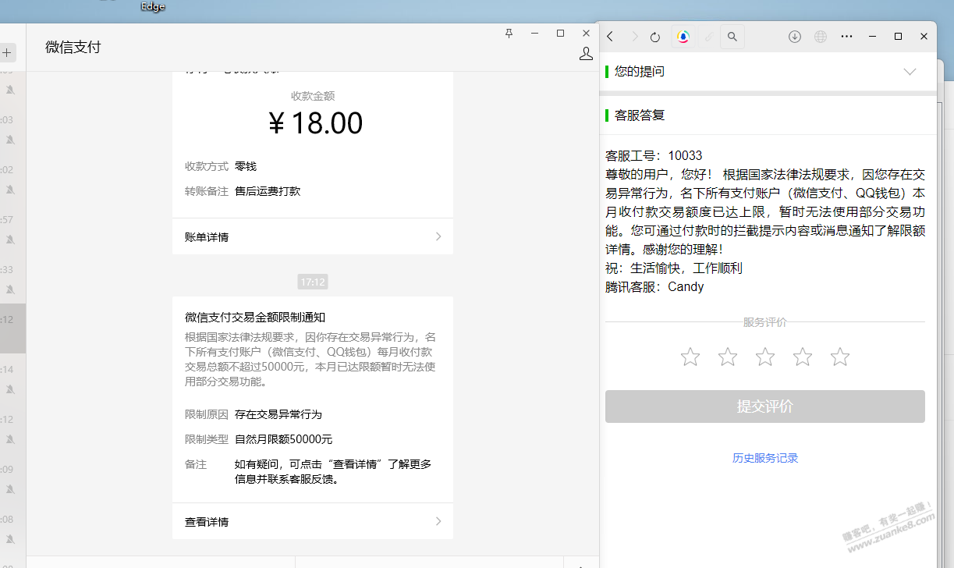The image size is (954, 568).
Task: Click the plus button above the chat list
Action: coord(6,53)
